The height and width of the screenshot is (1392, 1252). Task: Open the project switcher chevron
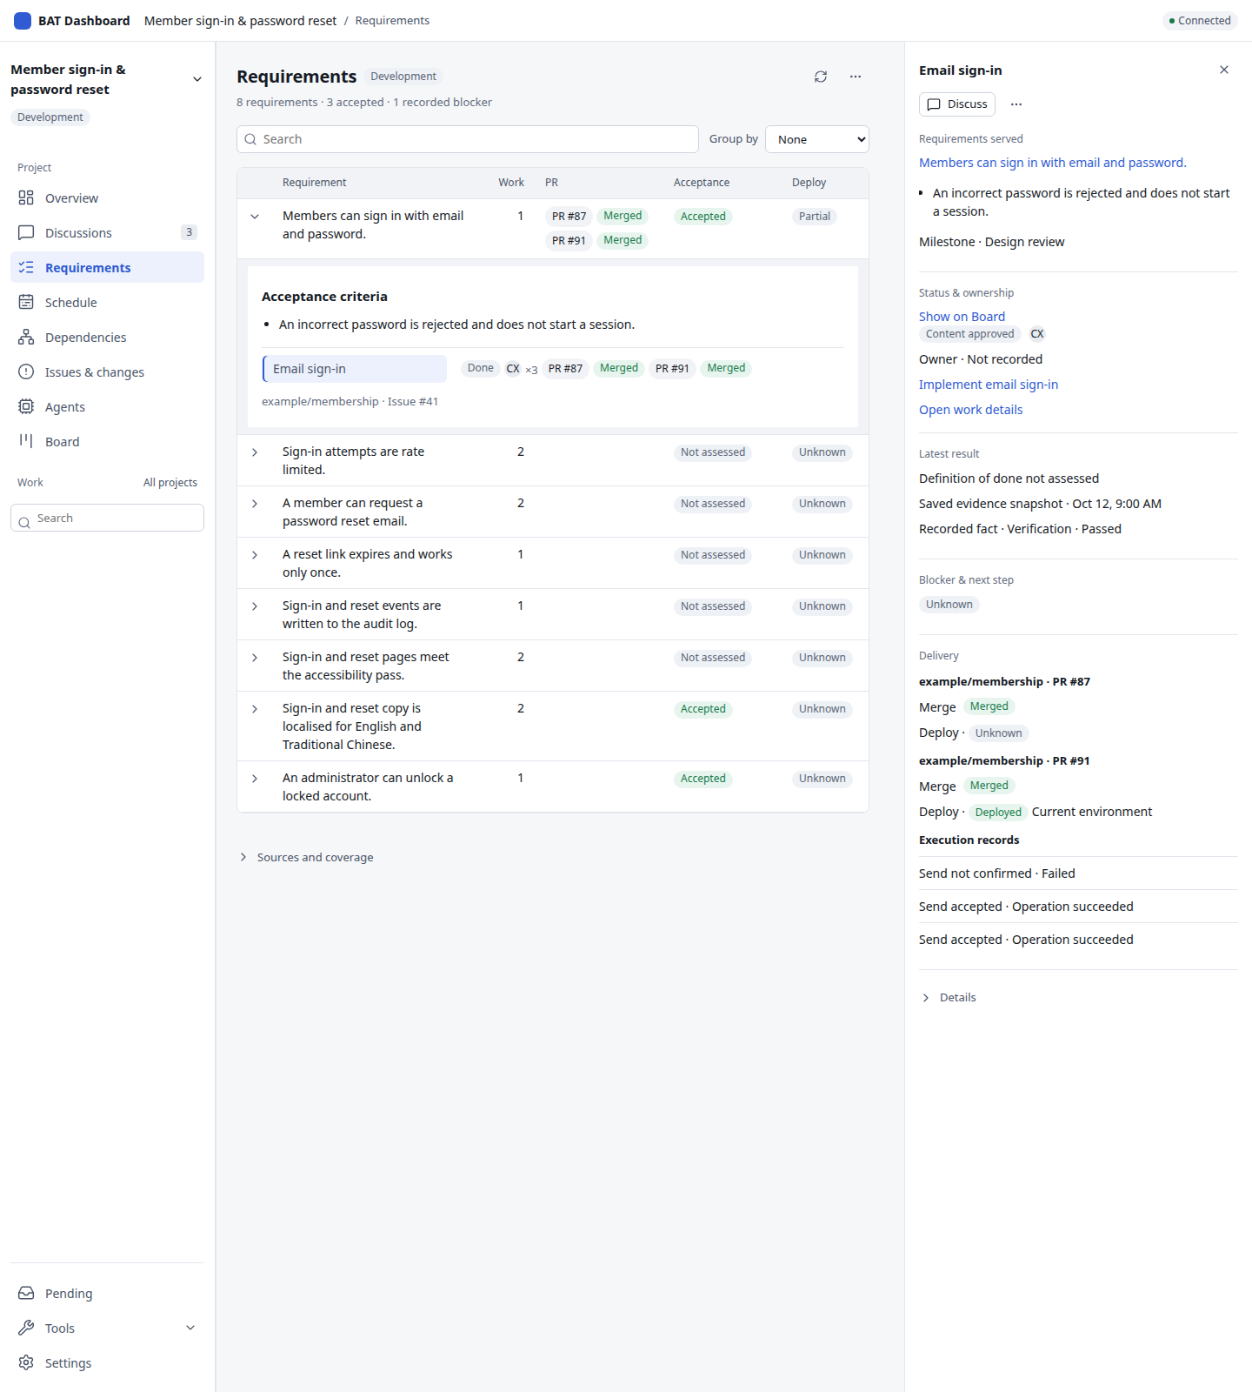tap(197, 79)
